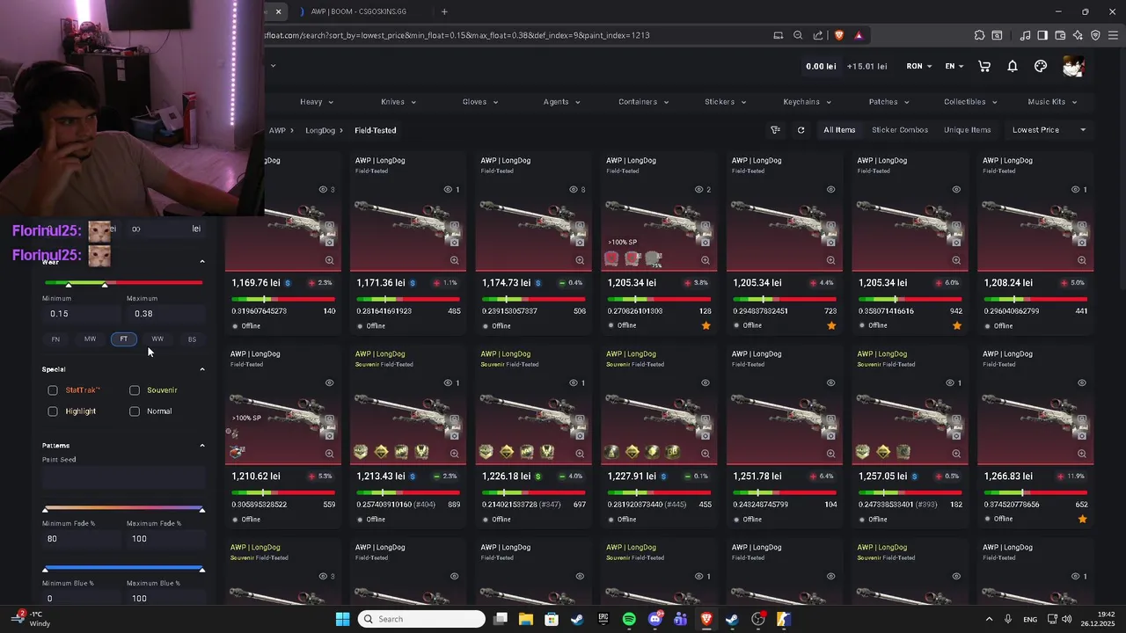Open the Containers category menu
This screenshot has height=633, width=1126.
pyautogui.click(x=643, y=102)
